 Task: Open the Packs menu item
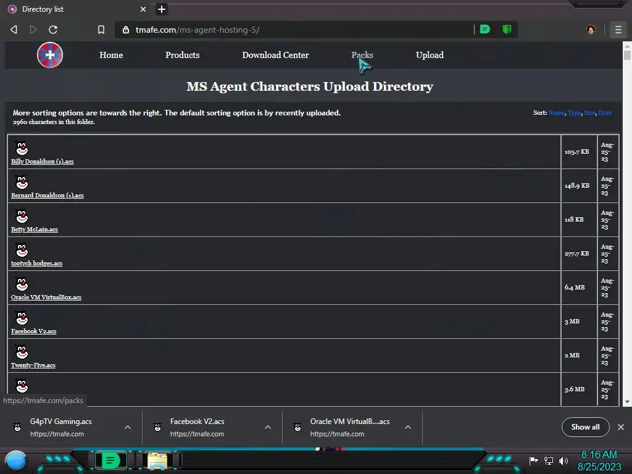point(362,55)
